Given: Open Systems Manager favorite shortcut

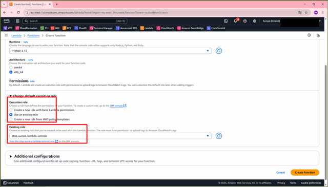Looking at the screenshot, I should tap(101, 28).
